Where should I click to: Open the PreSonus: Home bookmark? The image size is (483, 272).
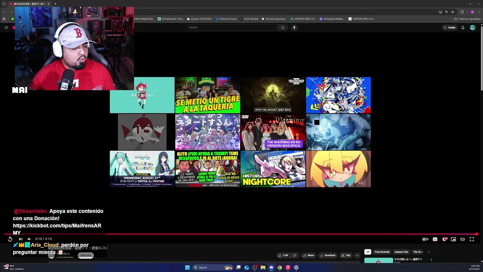click(226, 19)
